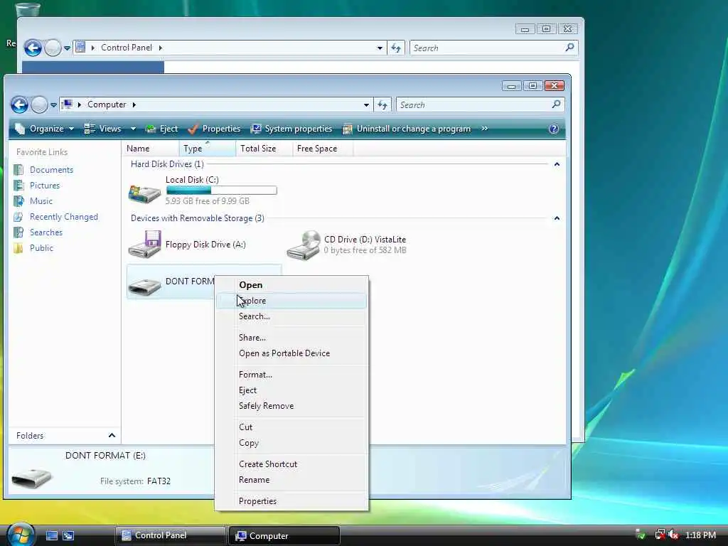Collapse the Hard Disk Drives group
Screen dimensions: 728x546
[x=557, y=164]
